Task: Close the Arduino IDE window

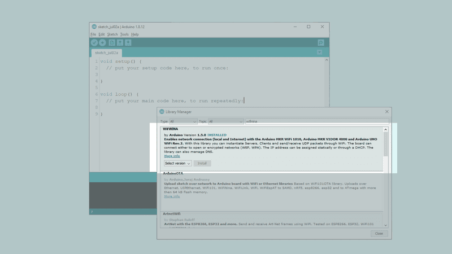Action: click(x=322, y=27)
